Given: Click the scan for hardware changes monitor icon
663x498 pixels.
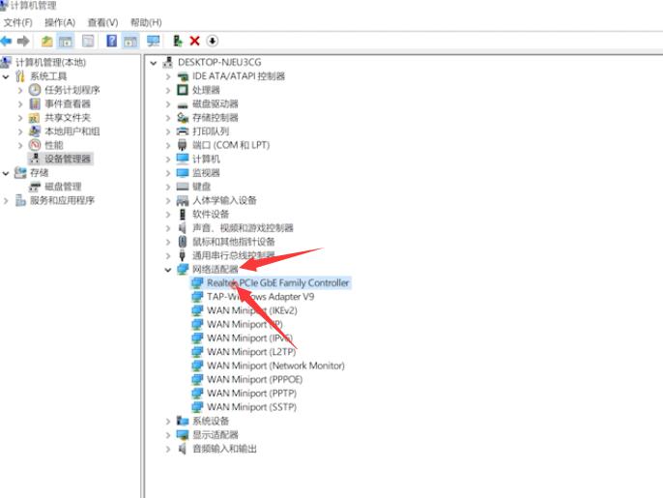Looking at the screenshot, I should pos(153,41).
